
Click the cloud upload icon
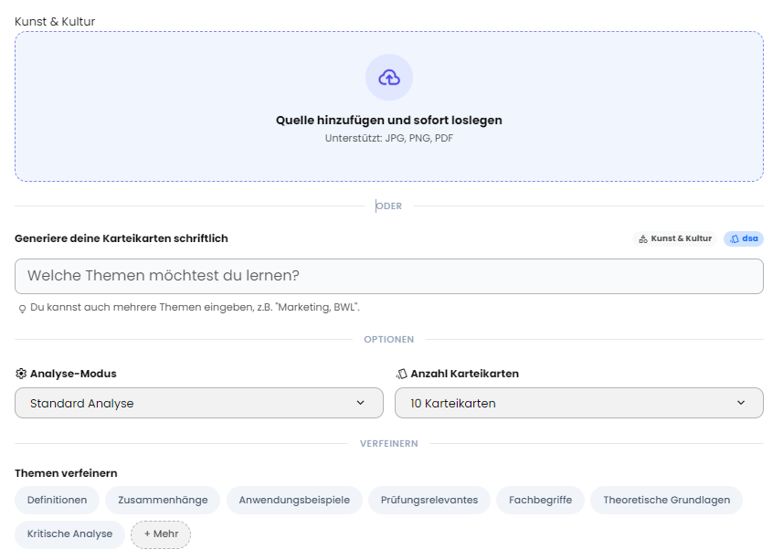[x=389, y=78]
